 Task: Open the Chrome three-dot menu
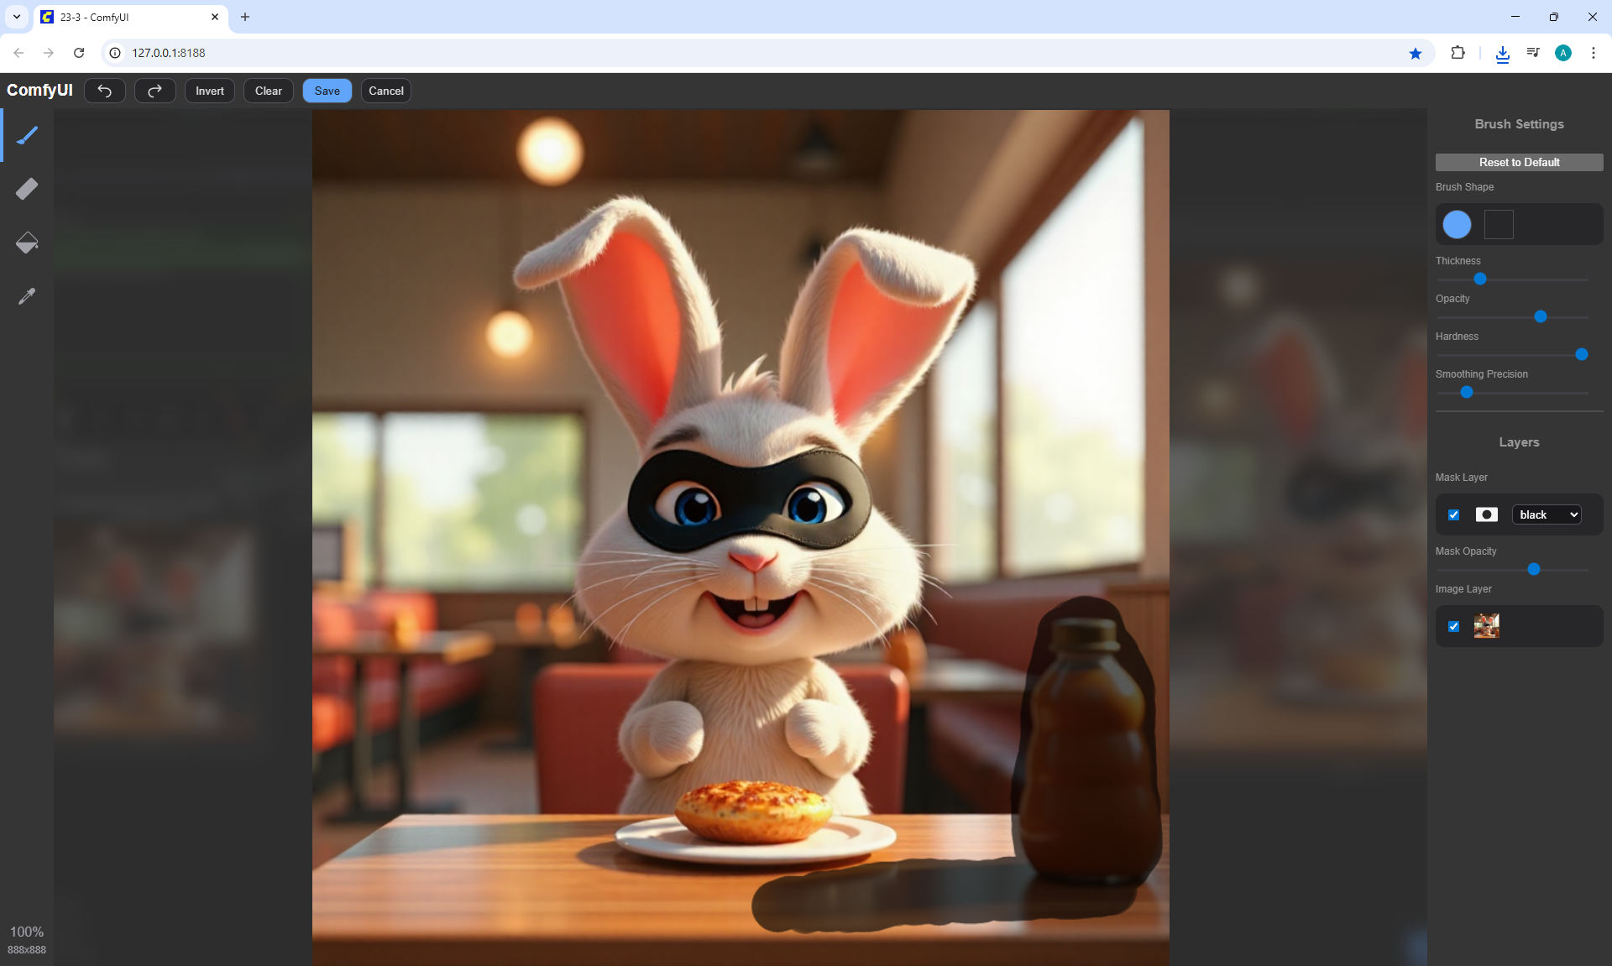click(x=1593, y=53)
